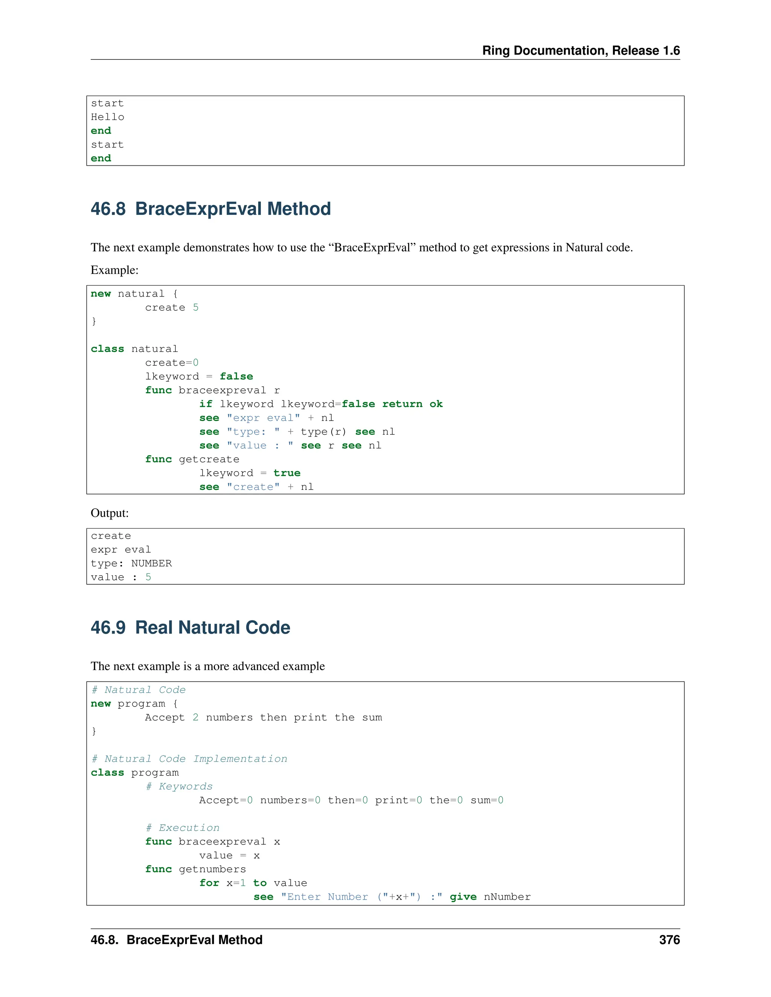Screen dimensions: 771x997
Task: Click the line containing 'give nNumber'
Action: [392, 897]
